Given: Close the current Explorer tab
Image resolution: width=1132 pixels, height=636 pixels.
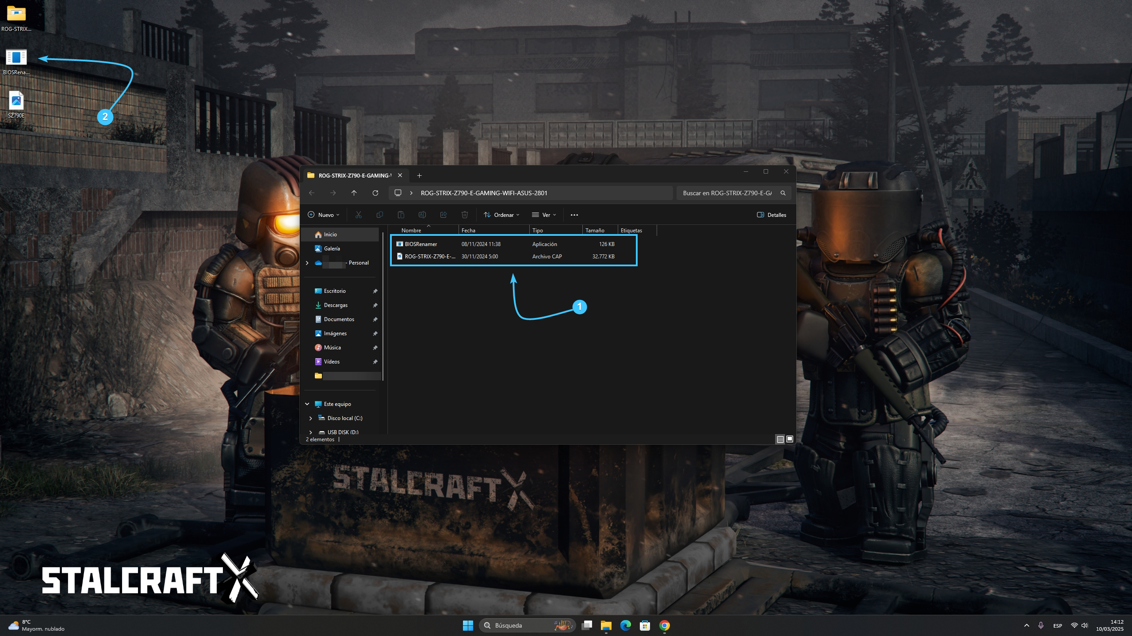Looking at the screenshot, I should click(400, 175).
